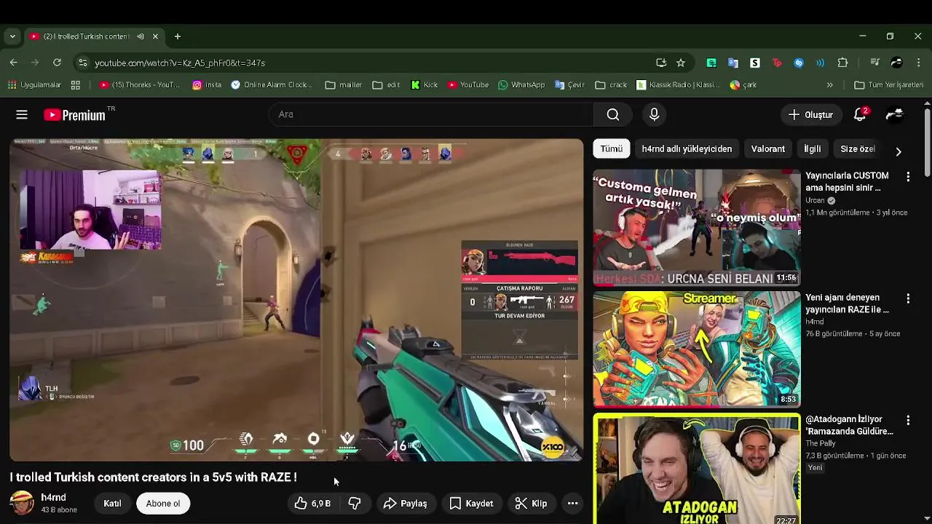Open Uygulamalar apps bookmark
Viewport: 932px width, 524px height.
coord(34,85)
